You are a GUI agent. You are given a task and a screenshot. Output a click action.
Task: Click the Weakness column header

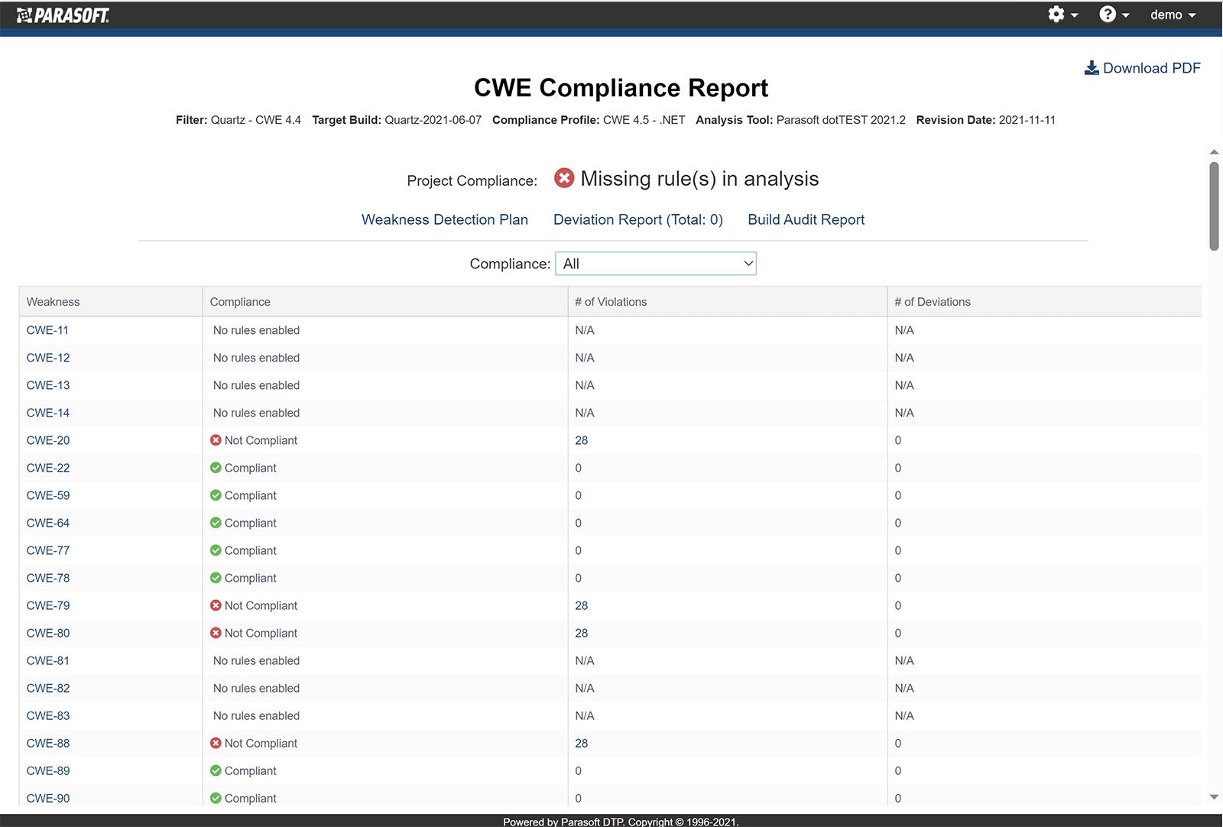53,301
